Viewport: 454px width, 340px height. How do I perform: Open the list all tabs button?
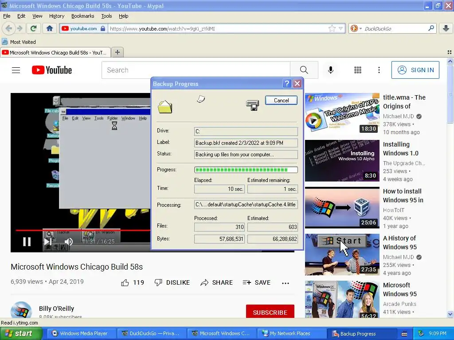coord(450,52)
